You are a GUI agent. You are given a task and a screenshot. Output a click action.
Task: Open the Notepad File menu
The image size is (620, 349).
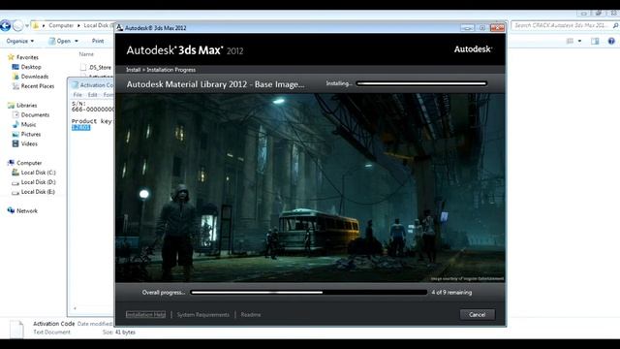coord(77,95)
